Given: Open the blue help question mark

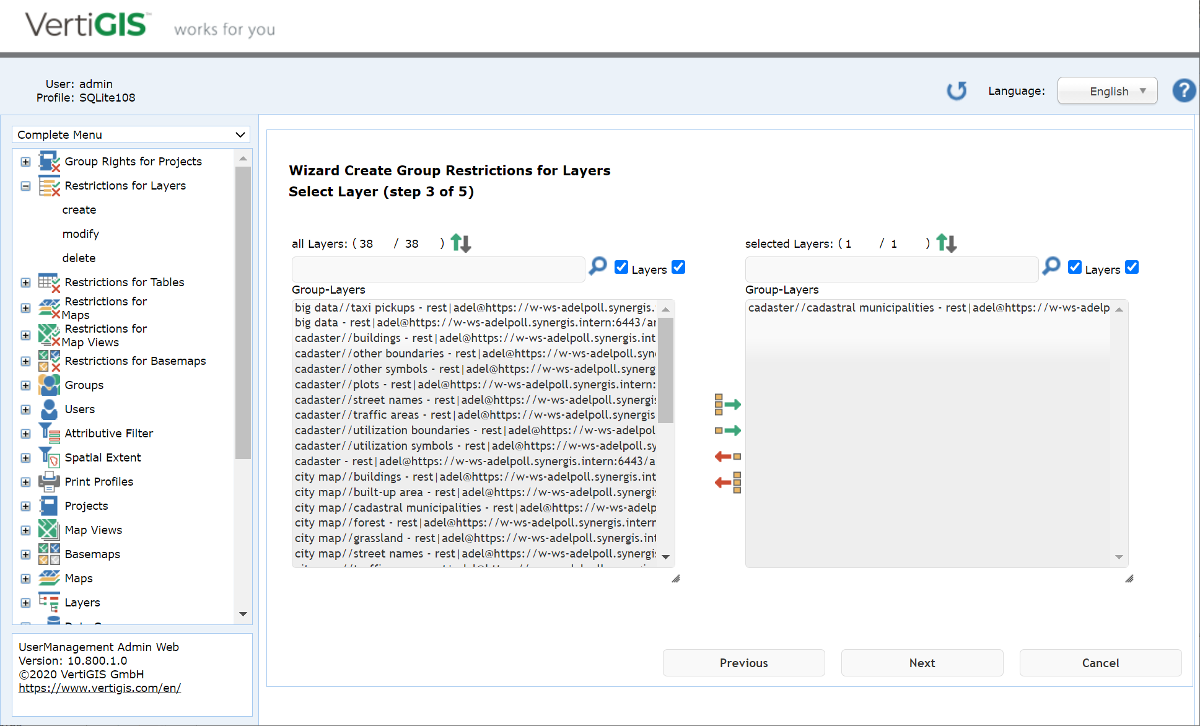Looking at the screenshot, I should pyautogui.click(x=1183, y=91).
